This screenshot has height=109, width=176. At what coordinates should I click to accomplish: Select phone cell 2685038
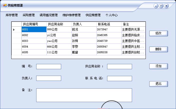(109, 52)
